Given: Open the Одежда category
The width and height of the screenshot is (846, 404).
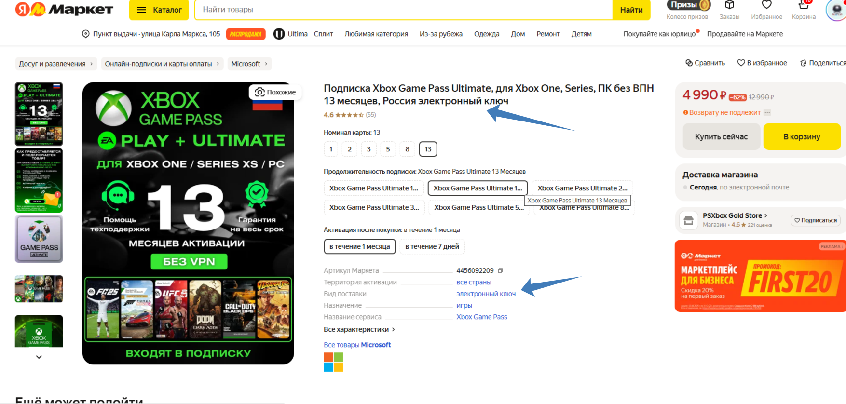Looking at the screenshot, I should pos(487,34).
